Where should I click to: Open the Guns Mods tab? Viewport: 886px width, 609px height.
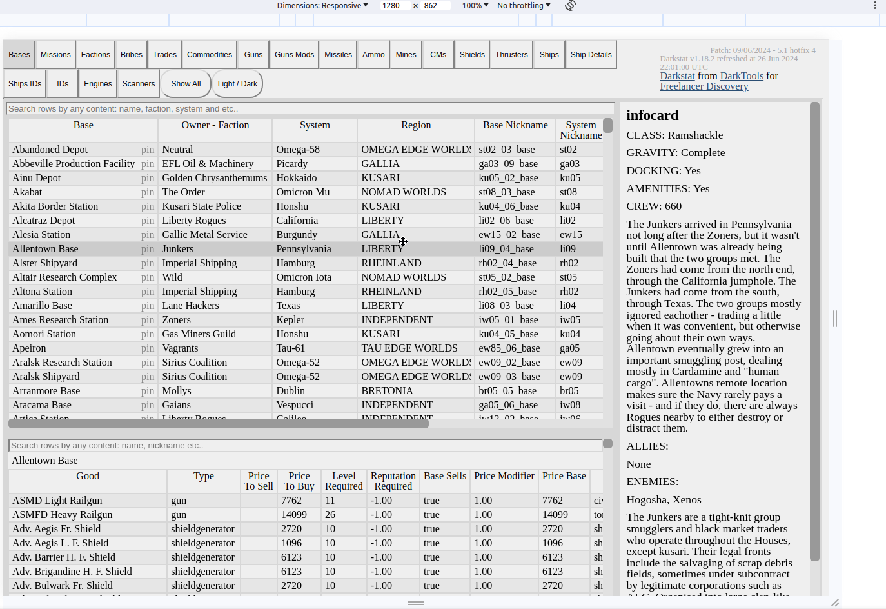(294, 55)
